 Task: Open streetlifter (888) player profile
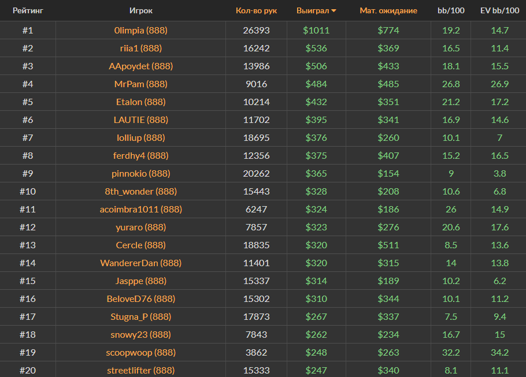point(140,370)
